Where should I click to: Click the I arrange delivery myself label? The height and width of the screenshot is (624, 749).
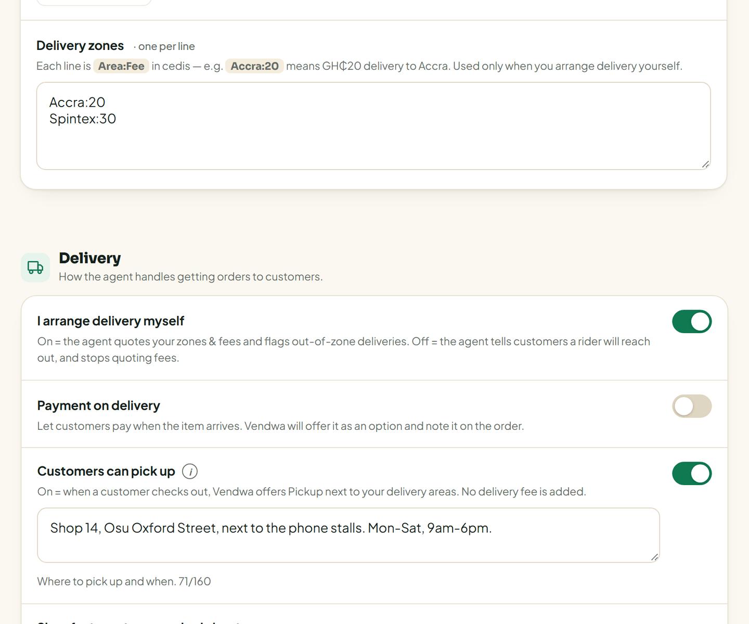111,321
